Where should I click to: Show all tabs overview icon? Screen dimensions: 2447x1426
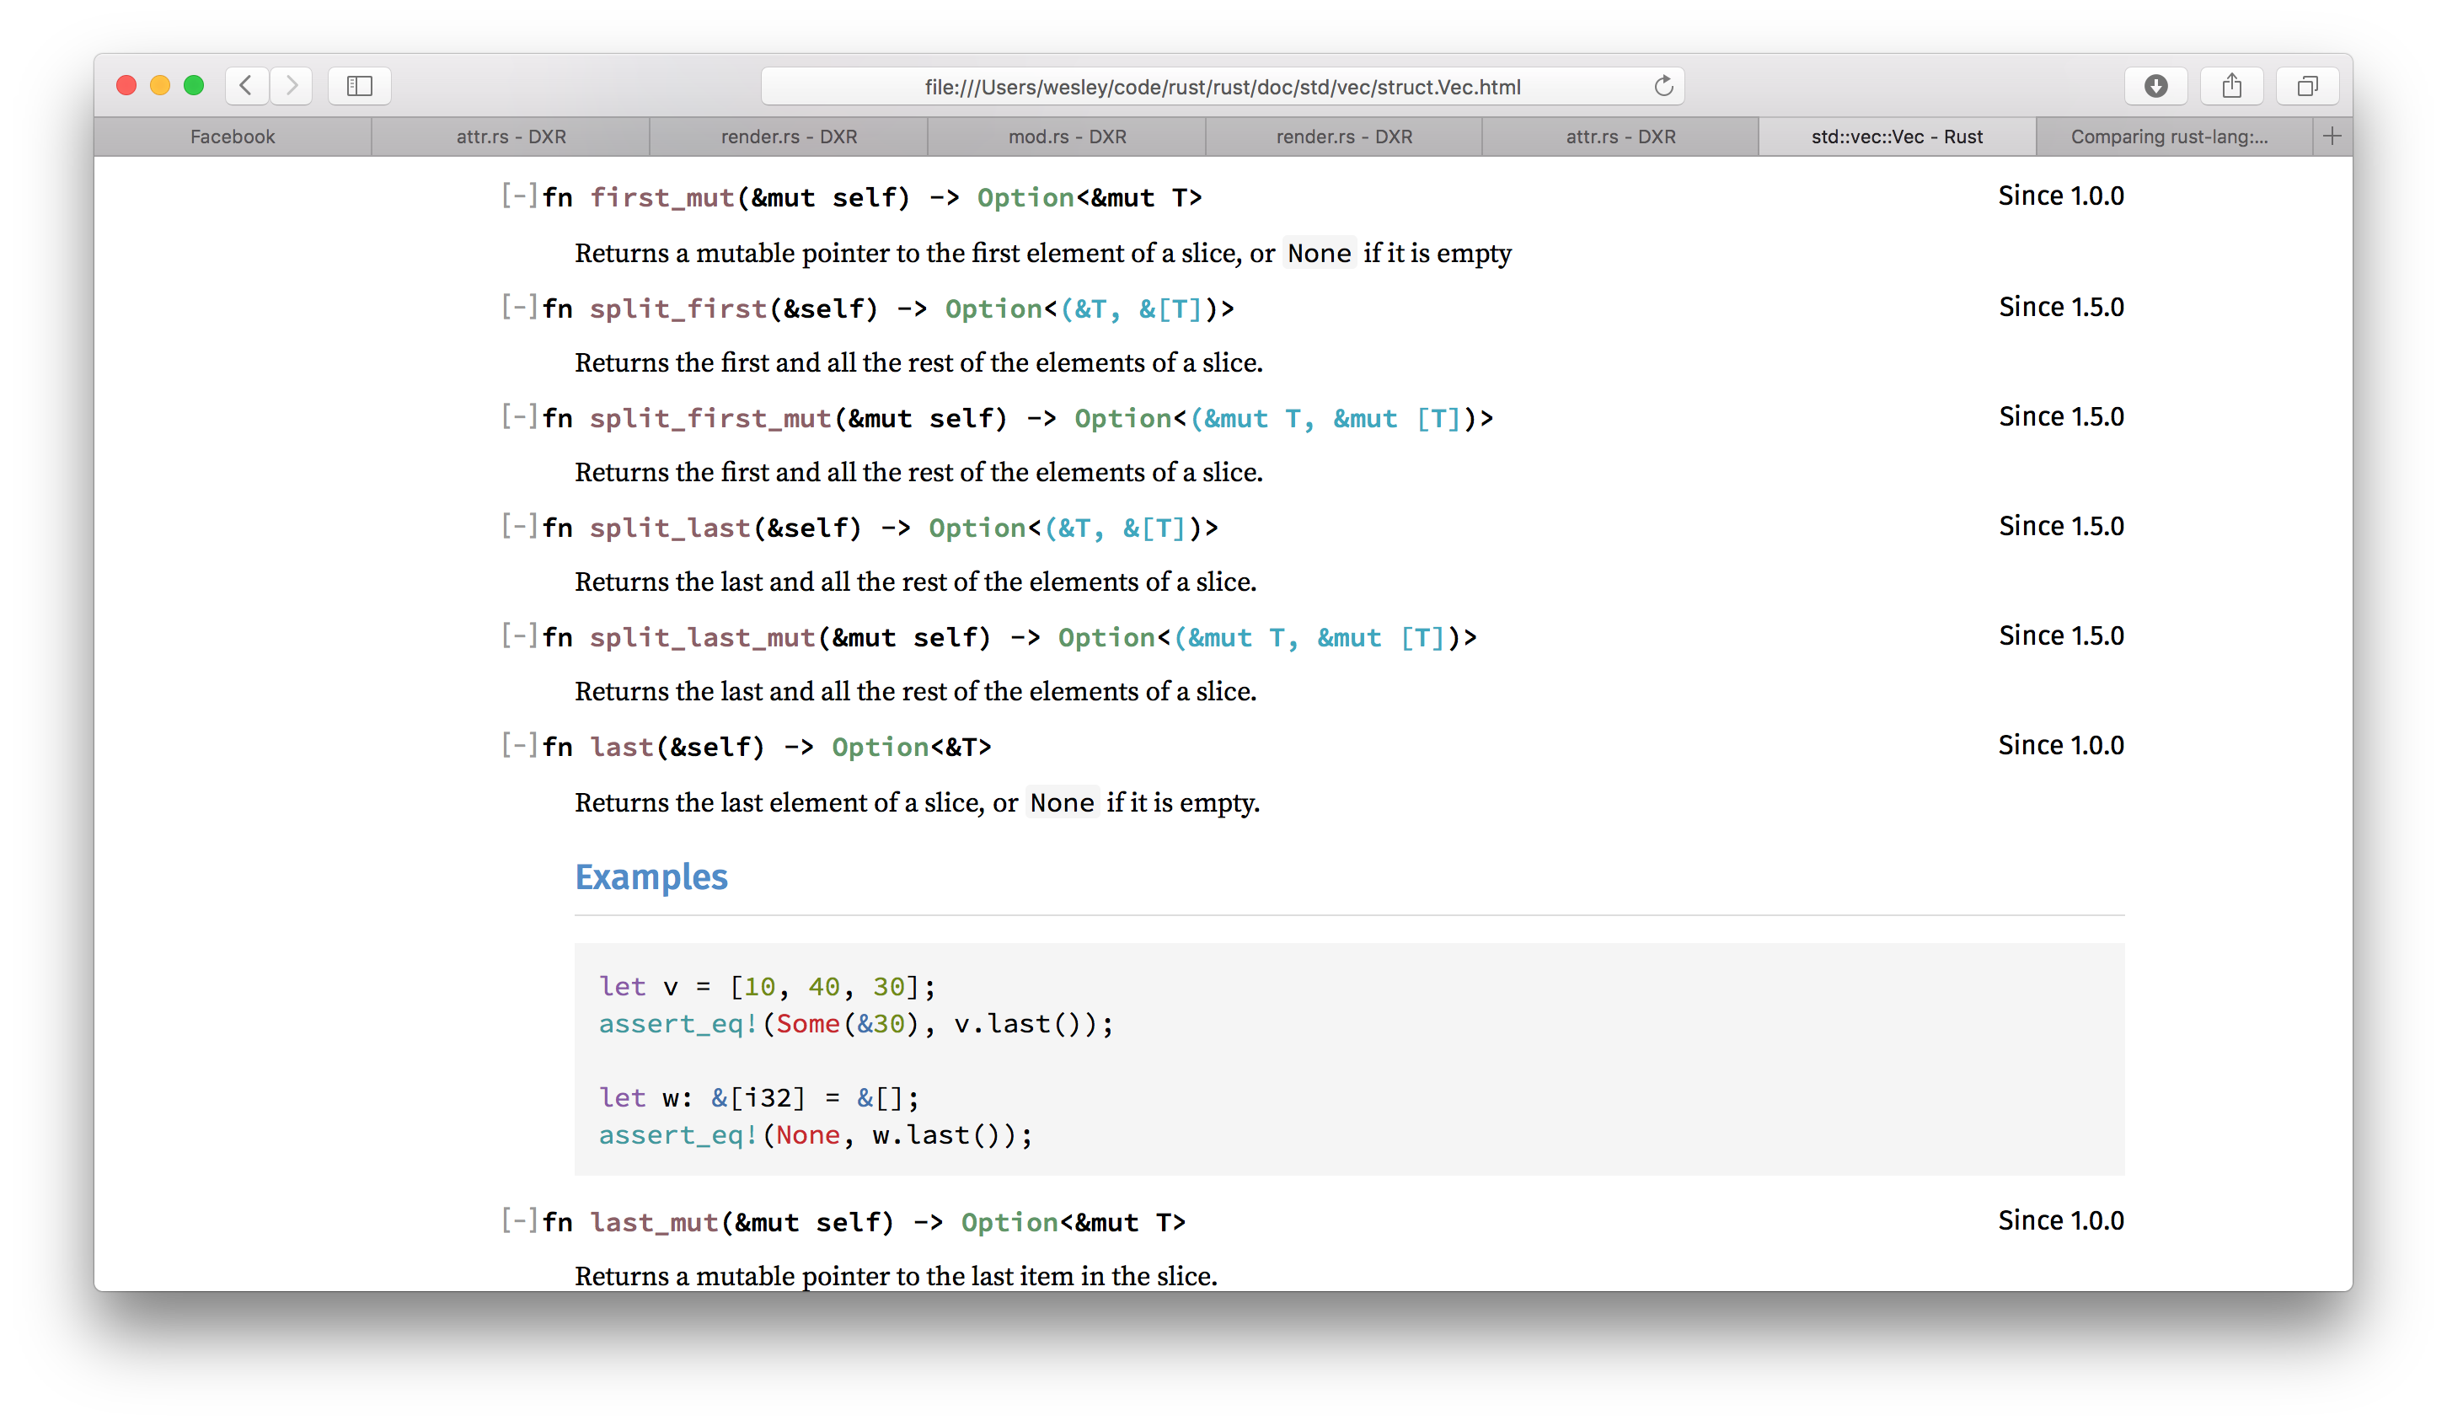[2307, 85]
